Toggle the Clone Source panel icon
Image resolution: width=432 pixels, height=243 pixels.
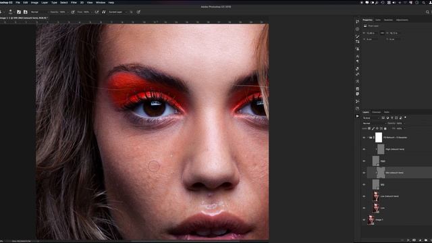pyautogui.click(x=26, y=12)
